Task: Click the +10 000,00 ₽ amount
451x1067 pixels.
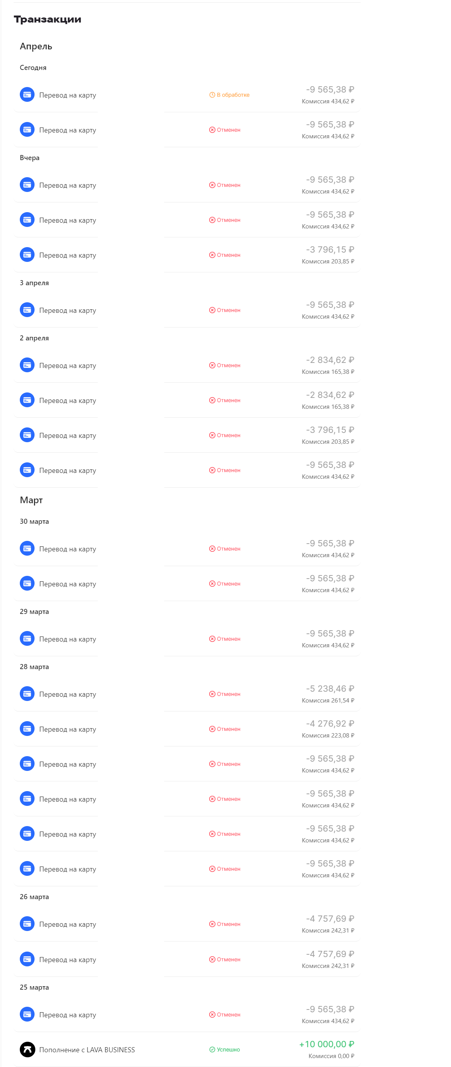Action: coord(326,1044)
